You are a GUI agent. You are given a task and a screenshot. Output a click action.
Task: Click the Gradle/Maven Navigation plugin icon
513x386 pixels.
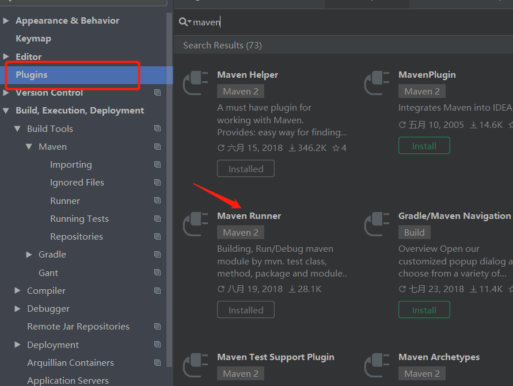377,224
